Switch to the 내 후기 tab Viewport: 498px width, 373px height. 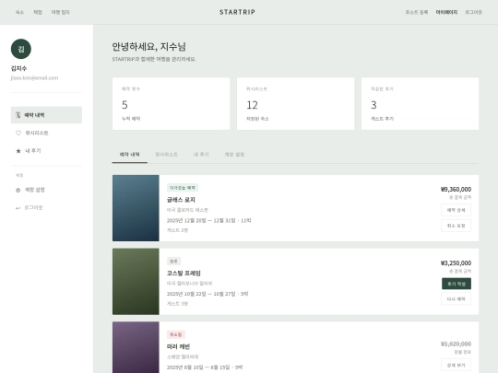(201, 155)
